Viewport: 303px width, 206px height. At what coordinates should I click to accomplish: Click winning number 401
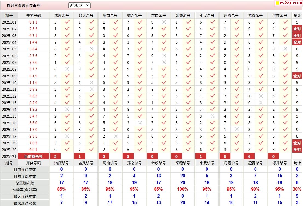coord(33,150)
